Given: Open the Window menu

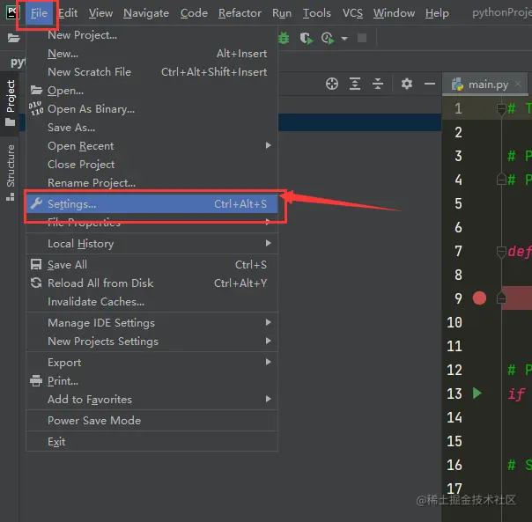Looking at the screenshot, I should (395, 13).
